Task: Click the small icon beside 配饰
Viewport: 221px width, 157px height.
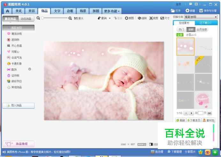Action: point(30,69)
